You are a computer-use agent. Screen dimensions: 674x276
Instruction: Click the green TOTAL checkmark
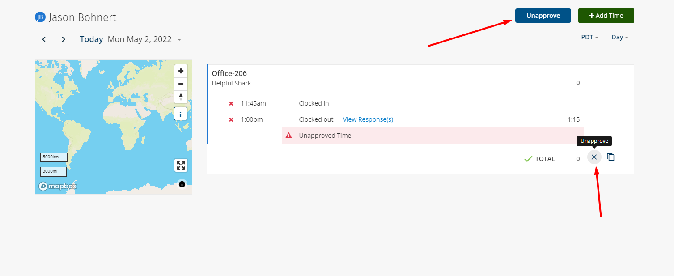528,159
